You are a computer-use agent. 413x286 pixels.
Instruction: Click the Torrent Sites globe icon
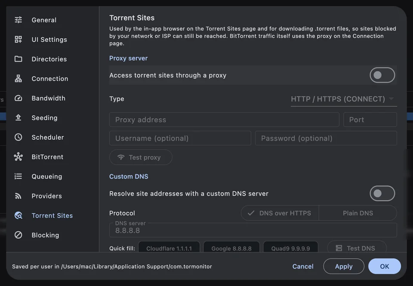click(18, 215)
